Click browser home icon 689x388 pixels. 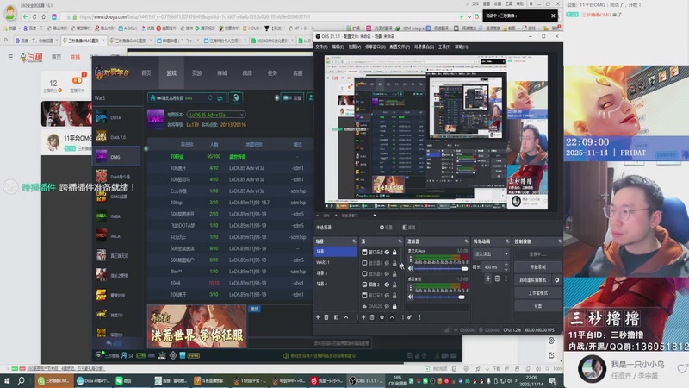point(44,16)
